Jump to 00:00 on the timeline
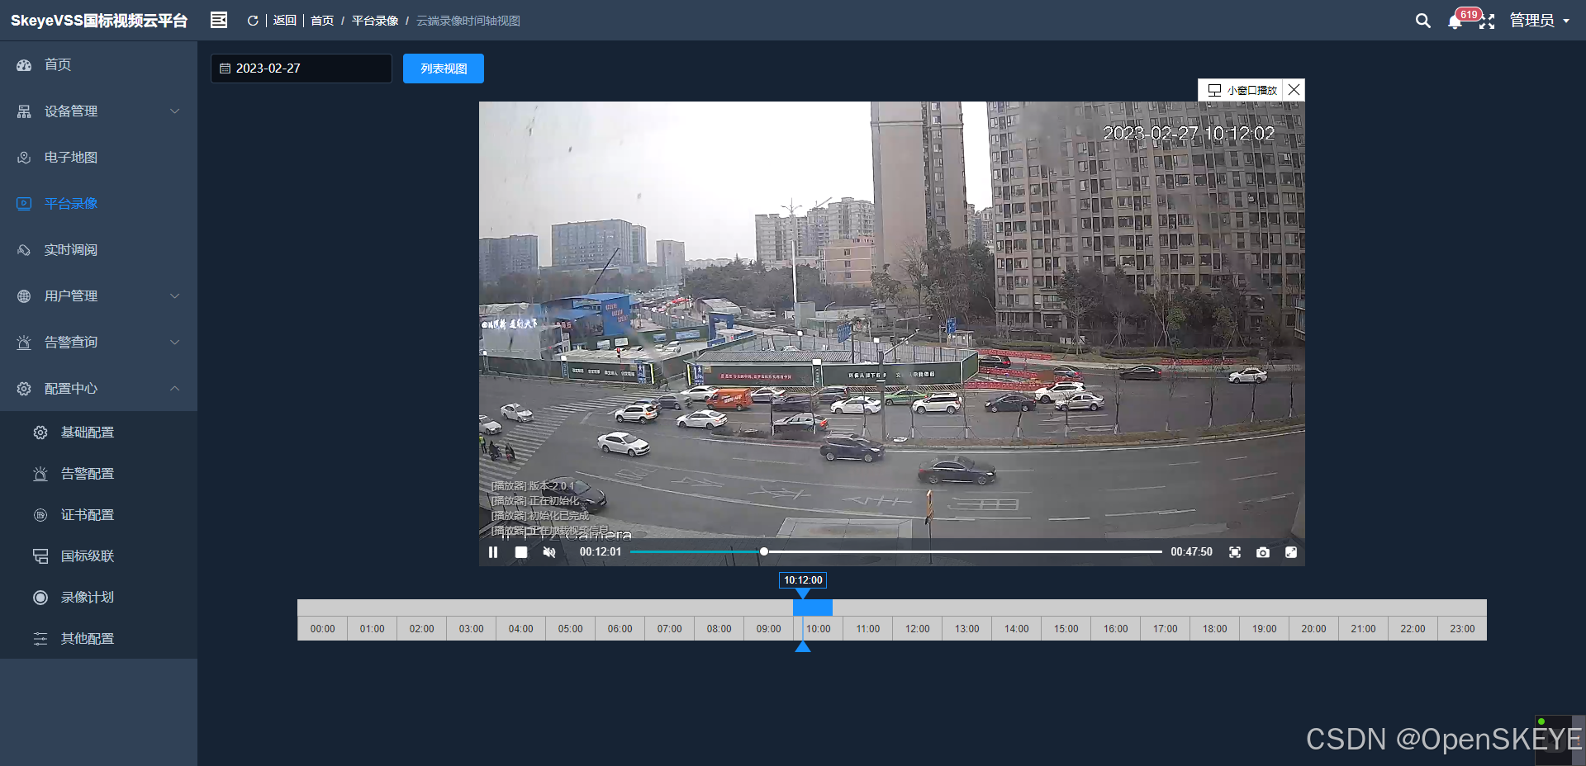Screen dimensions: 1586x766 pos(322,629)
